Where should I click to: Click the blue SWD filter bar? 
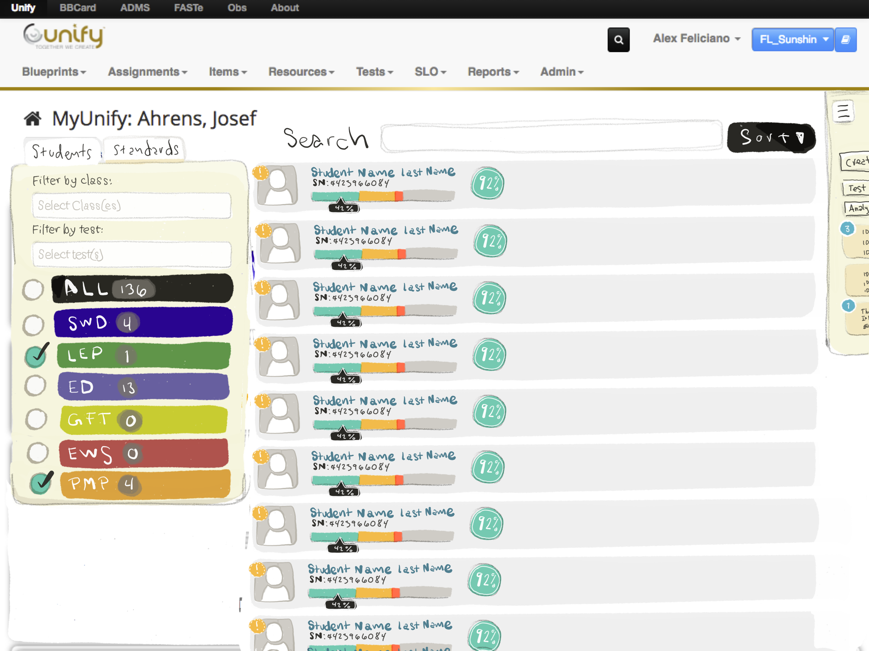tap(143, 323)
